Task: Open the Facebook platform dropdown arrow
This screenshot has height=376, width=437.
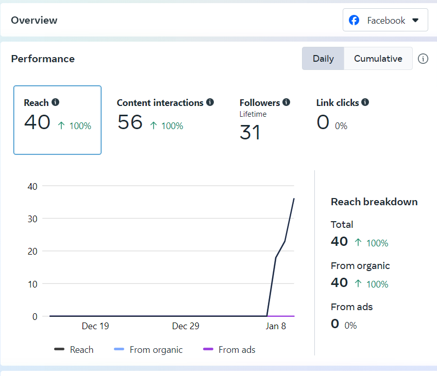Action: (416, 21)
